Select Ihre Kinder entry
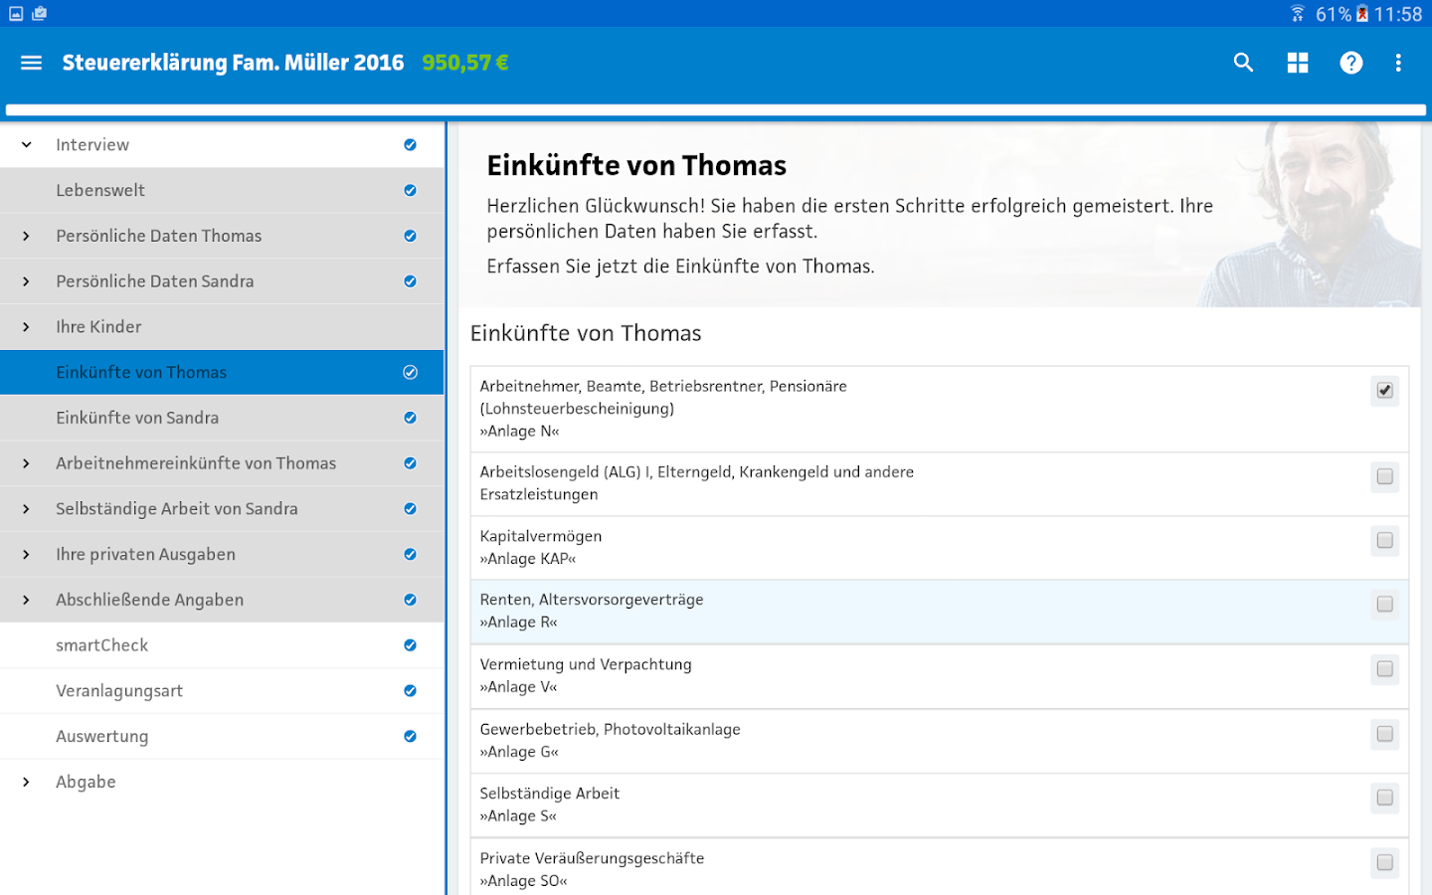The image size is (1432, 895). coord(222,327)
